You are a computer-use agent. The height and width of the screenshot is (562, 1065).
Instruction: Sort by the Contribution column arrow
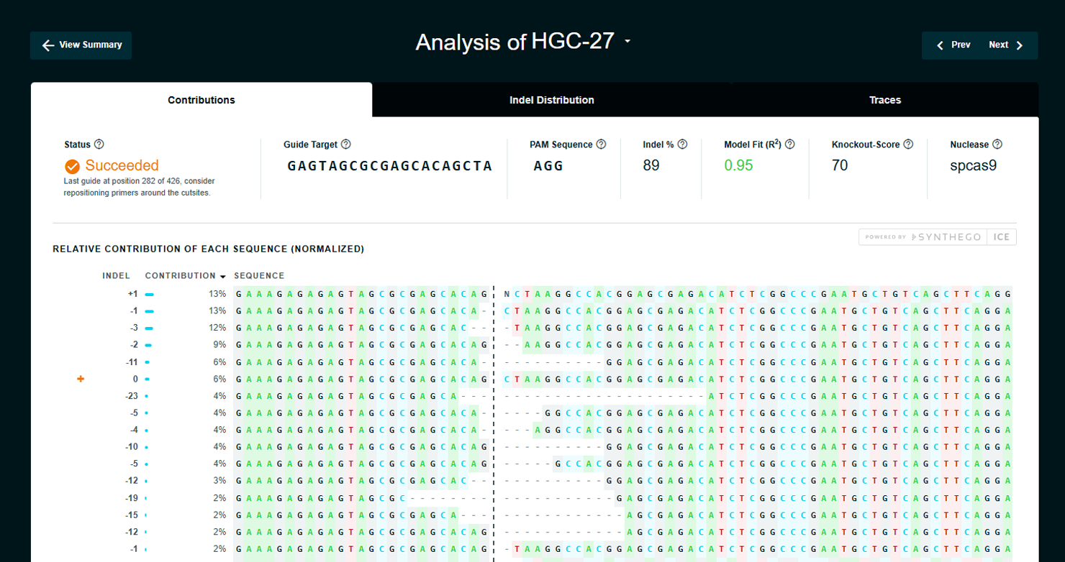tap(222, 276)
